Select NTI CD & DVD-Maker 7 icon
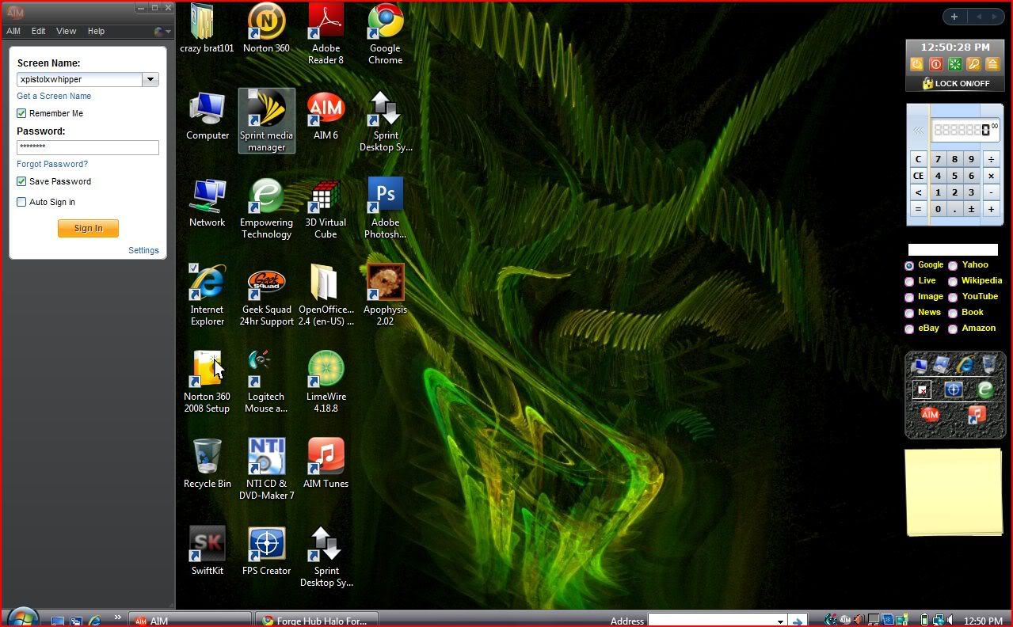Image resolution: width=1013 pixels, height=627 pixels. [x=266, y=469]
